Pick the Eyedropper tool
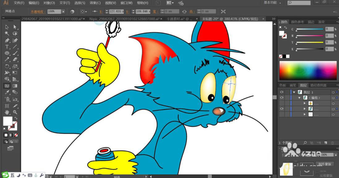 point(7,92)
